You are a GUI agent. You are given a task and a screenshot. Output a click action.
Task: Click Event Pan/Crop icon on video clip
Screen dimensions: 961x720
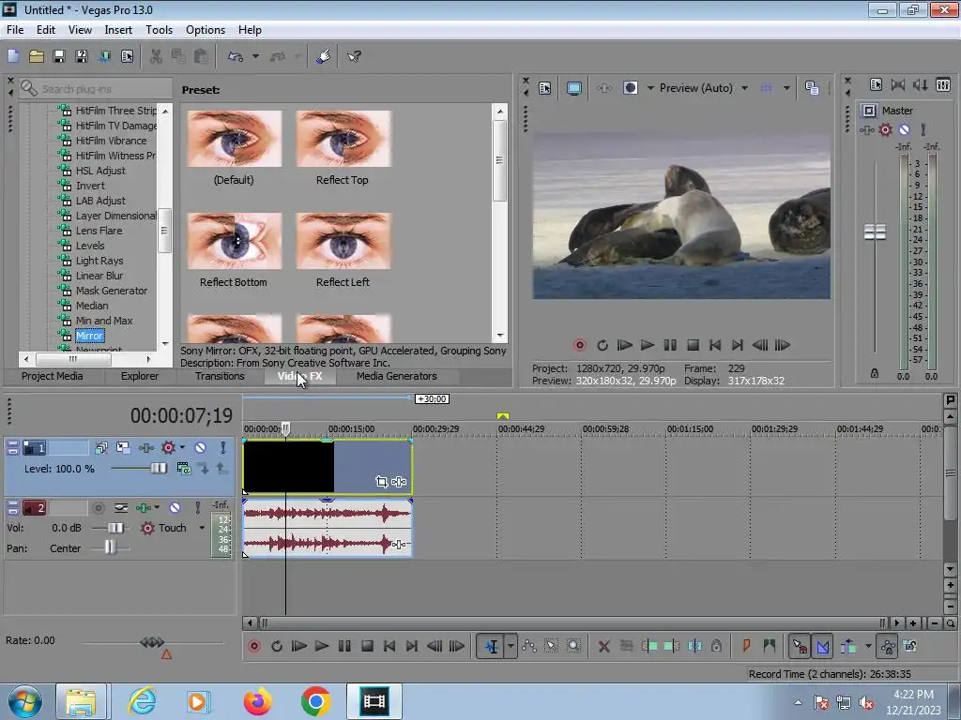[x=381, y=482]
